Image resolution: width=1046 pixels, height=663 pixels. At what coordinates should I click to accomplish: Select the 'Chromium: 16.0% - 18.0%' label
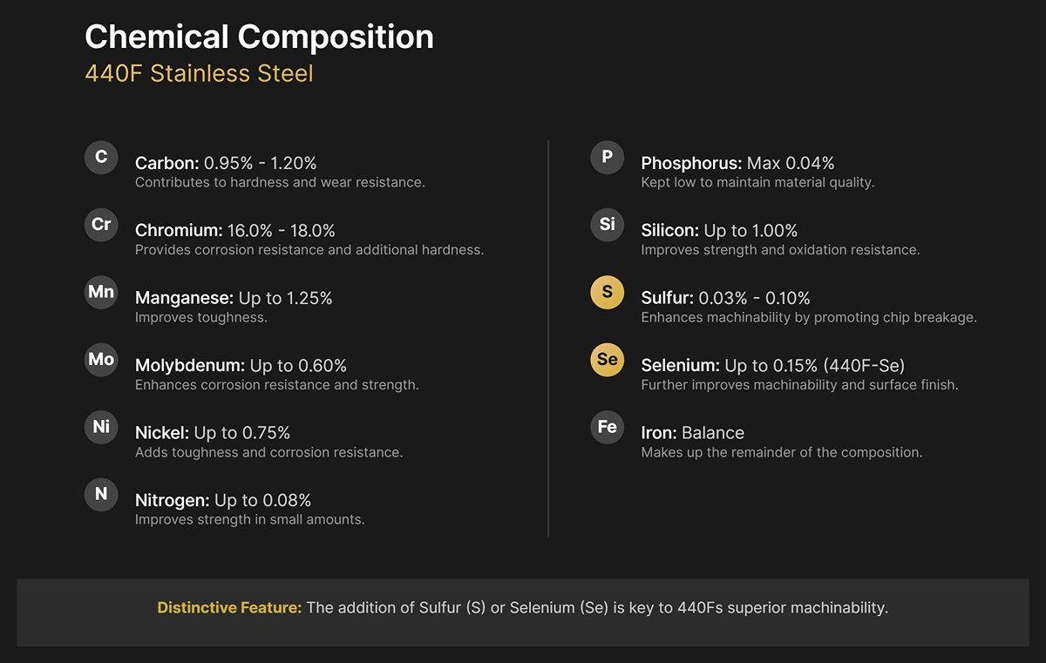[x=235, y=231]
